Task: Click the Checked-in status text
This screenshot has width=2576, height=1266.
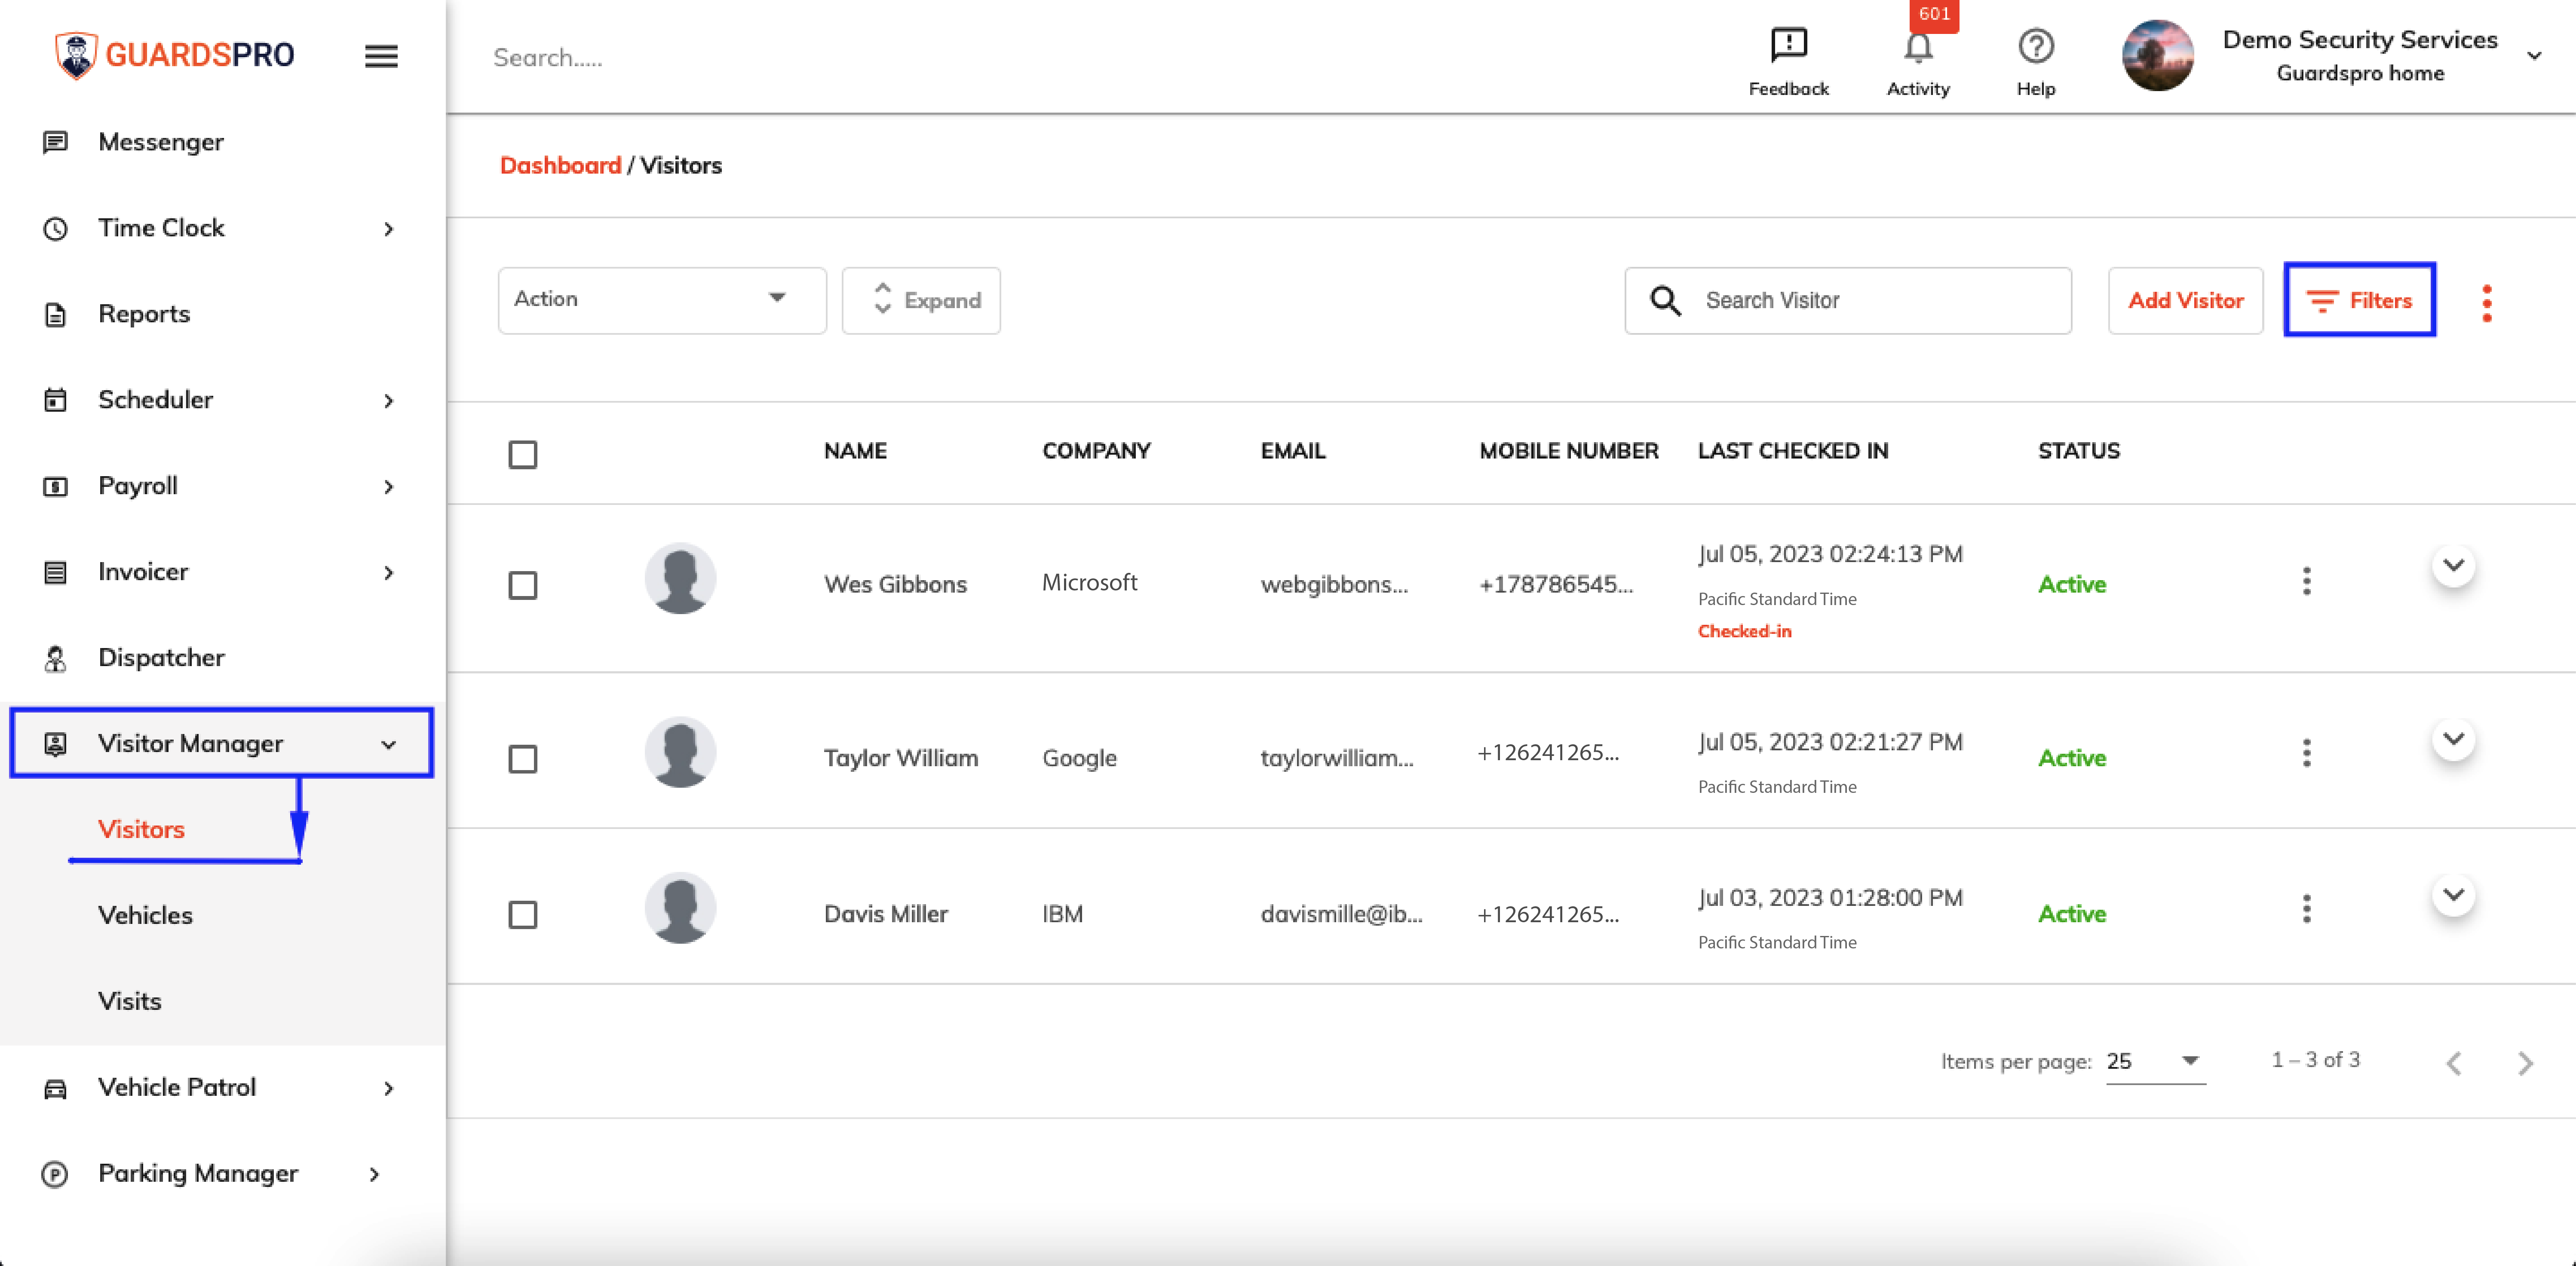Action: pyautogui.click(x=1744, y=632)
